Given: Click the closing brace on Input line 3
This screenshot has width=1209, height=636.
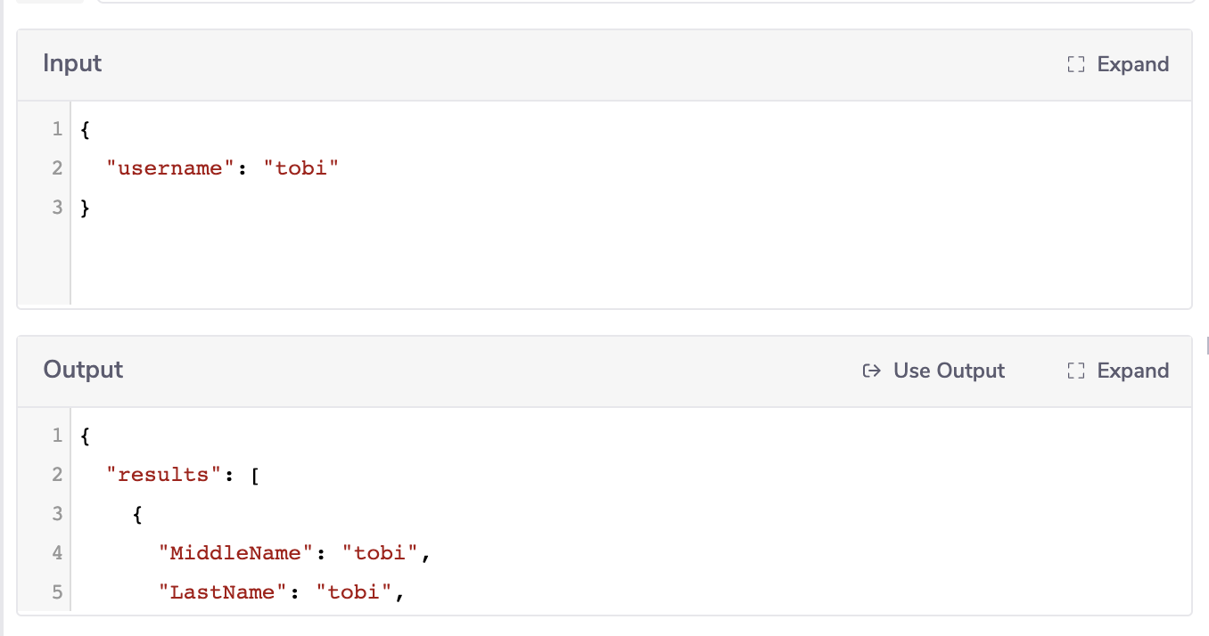Looking at the screenshot, I should 86,208.
